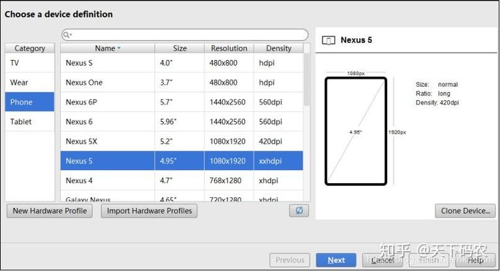Screen dimensions: 500x271
Task: Click the New Hardware Profile button
Action: coord(50,211)
